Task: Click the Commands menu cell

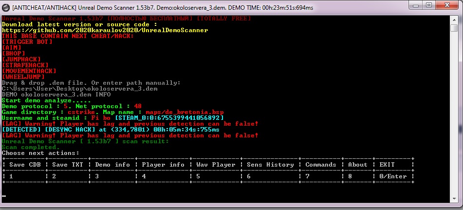Action: coord(321,165)
